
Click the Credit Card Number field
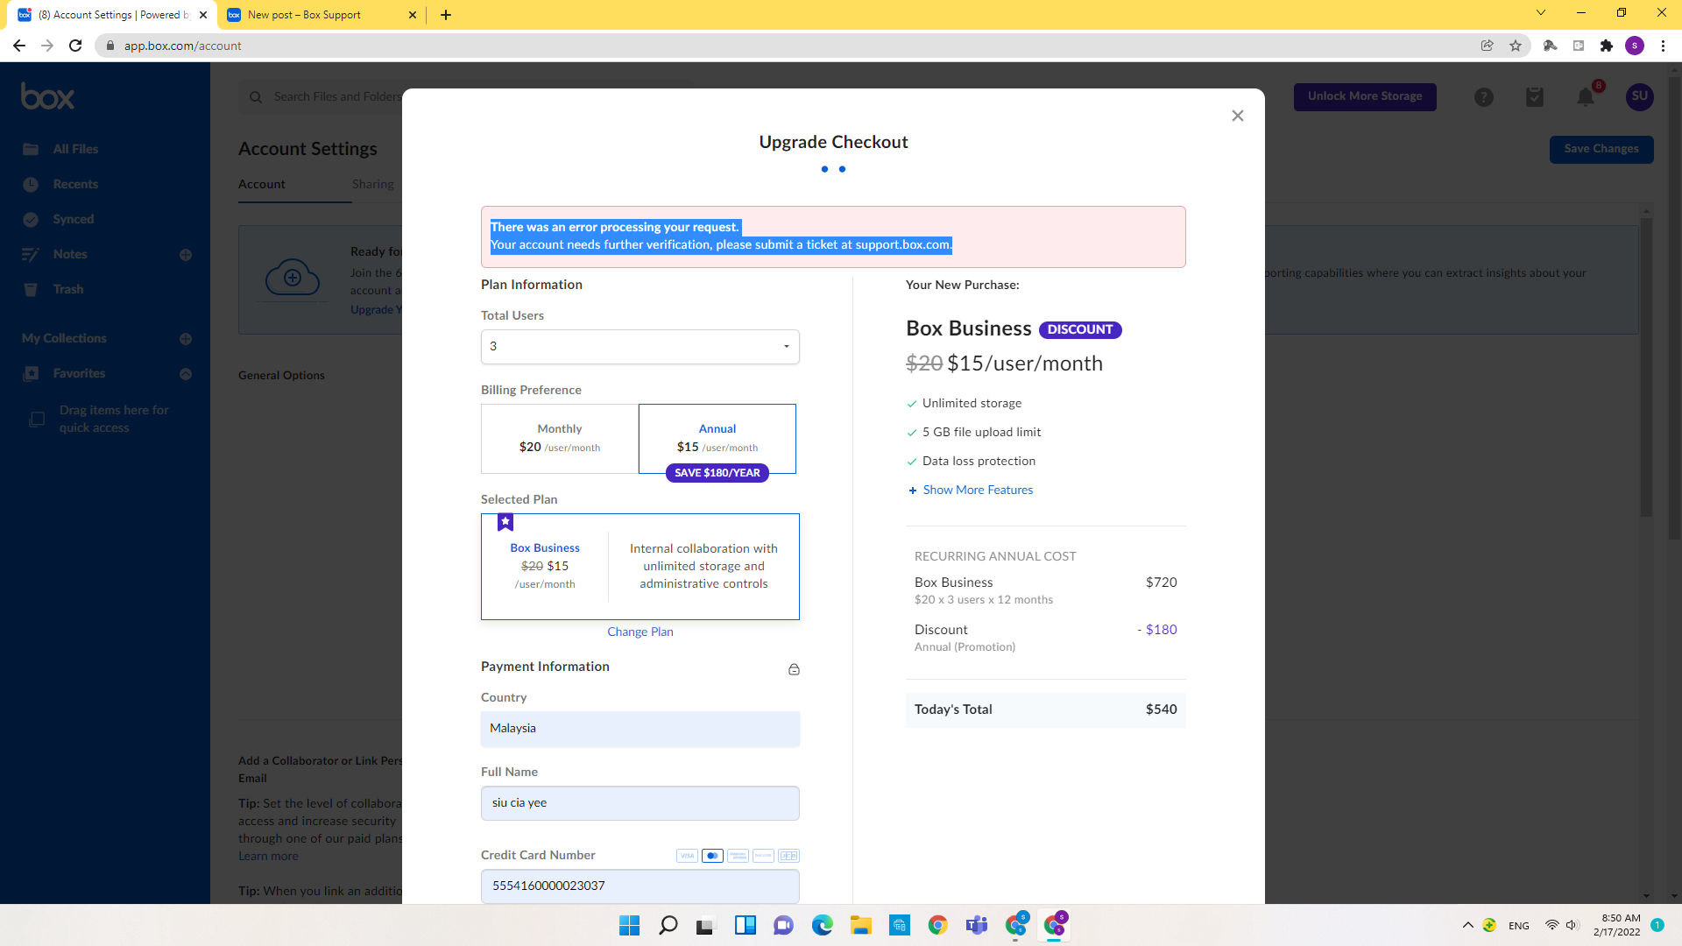point(640,886)
